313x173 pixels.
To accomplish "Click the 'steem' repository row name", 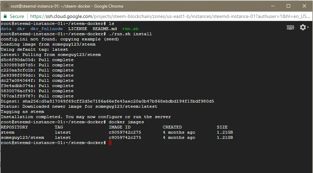I will (x=8, y=132).
